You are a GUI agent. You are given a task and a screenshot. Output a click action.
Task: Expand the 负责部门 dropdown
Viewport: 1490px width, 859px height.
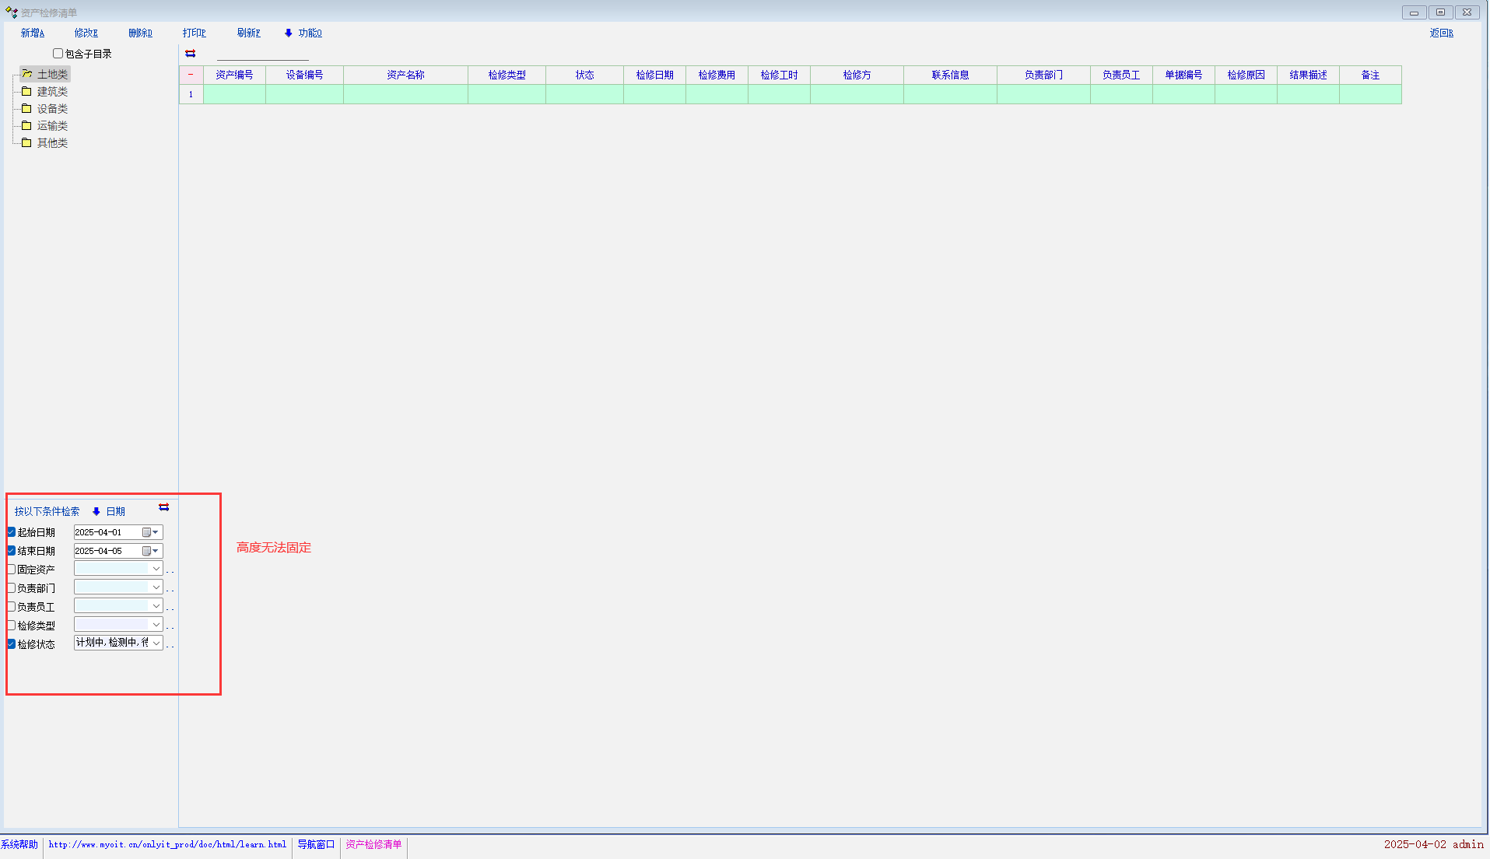tap(156, 588)
